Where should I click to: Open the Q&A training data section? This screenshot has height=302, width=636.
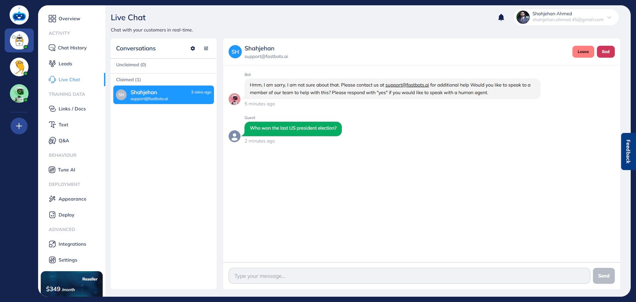tap(64, 141)
